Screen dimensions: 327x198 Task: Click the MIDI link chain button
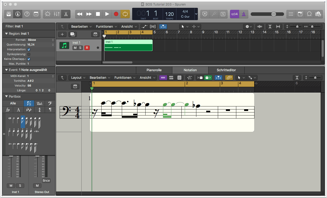tap(229, 78)
